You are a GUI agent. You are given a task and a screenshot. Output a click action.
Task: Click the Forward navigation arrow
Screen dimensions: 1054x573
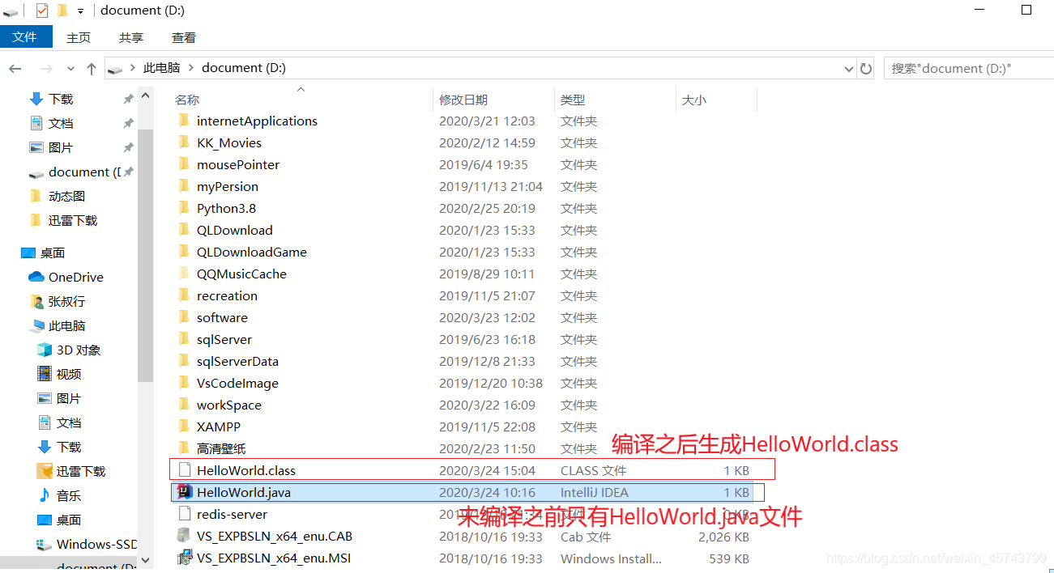click(46, 69)
